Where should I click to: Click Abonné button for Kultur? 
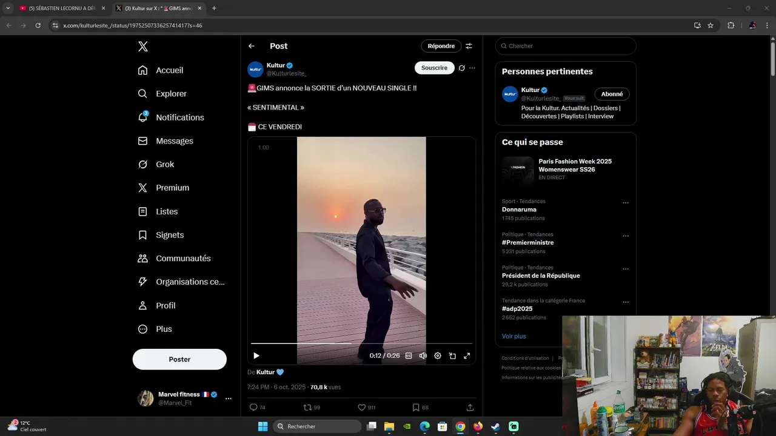click(x=612, y=94)
